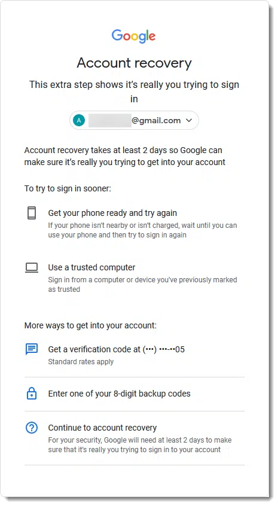
Task: Click the laptop computer icon
Action: [x=32, y=268]
